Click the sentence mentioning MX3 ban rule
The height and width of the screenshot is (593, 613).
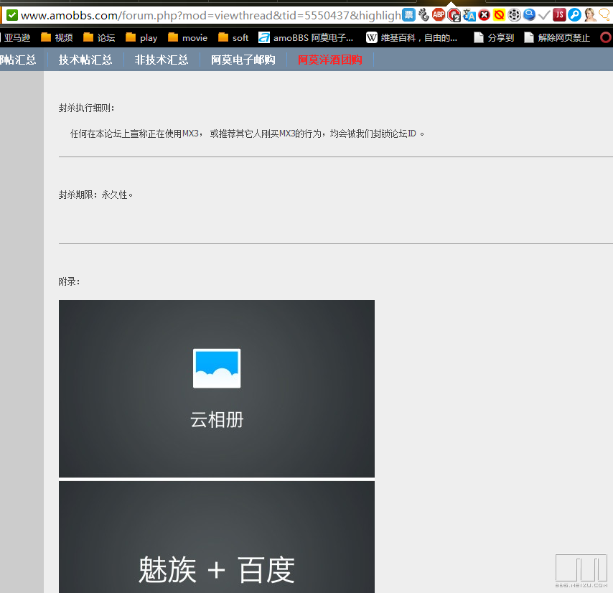click(247, 134)
